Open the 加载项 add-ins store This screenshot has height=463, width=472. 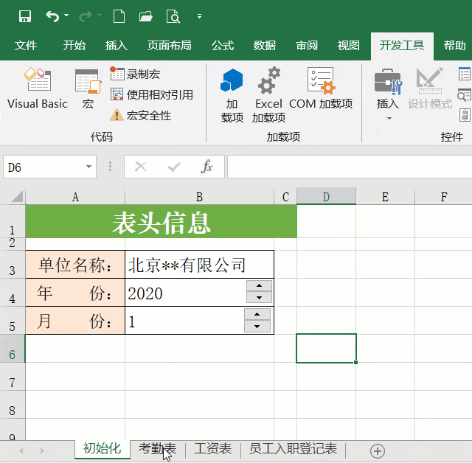point(232,94)
